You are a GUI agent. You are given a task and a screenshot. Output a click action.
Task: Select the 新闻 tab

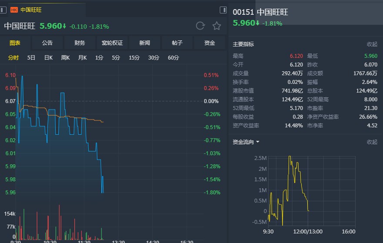click(144, 43)
